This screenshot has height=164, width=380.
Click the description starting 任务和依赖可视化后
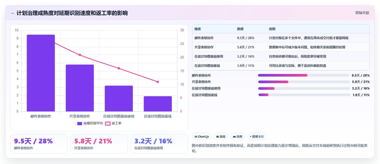tap(298, 57)
